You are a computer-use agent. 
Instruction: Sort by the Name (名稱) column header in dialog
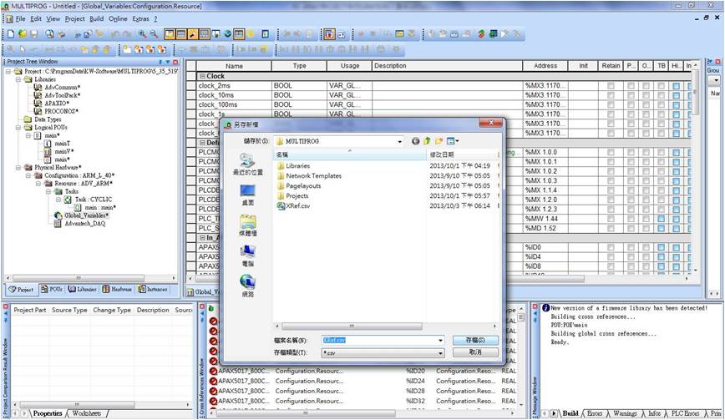350,154
